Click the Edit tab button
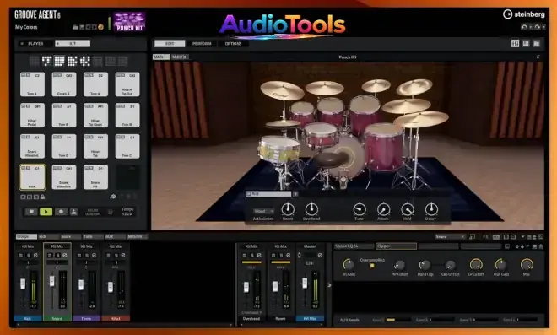This screenshot has height=335, width=557. coord(170,43)
